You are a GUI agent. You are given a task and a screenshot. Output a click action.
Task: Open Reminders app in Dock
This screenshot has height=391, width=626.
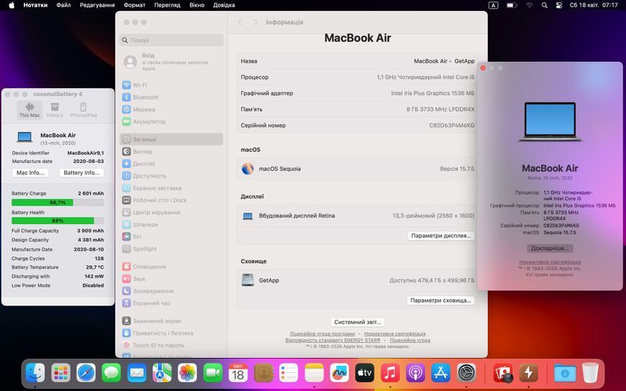[x=289, y=373]
